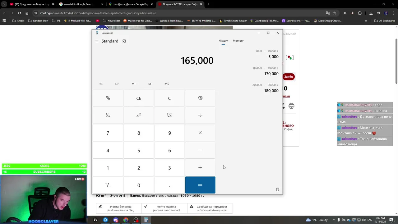Screen dimensions: 398x224
Task: Open the New folder bookmark folder
Action: [111, 21]
